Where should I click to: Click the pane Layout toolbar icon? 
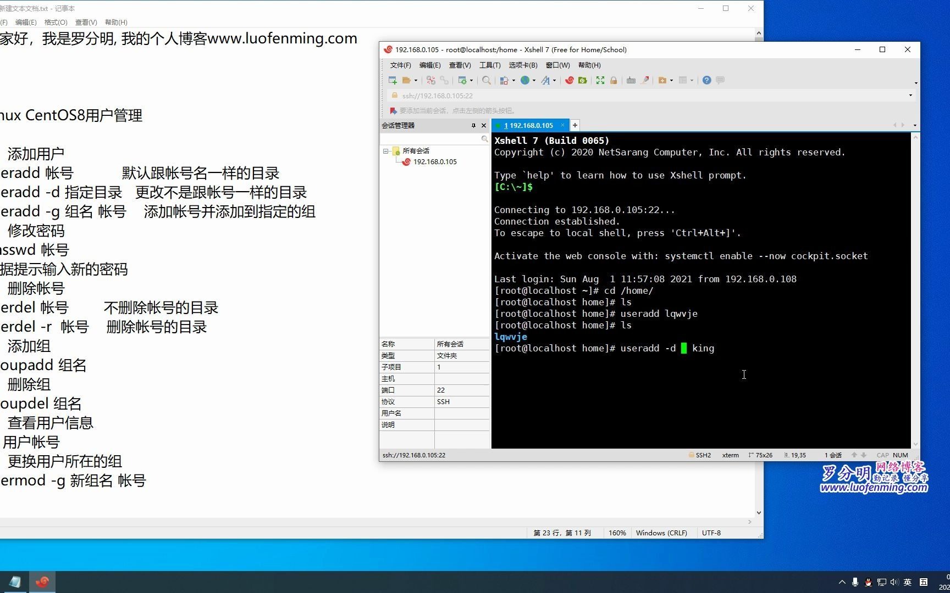683,80
